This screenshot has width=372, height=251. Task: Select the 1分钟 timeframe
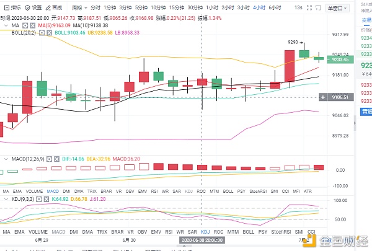pos(110,8)
